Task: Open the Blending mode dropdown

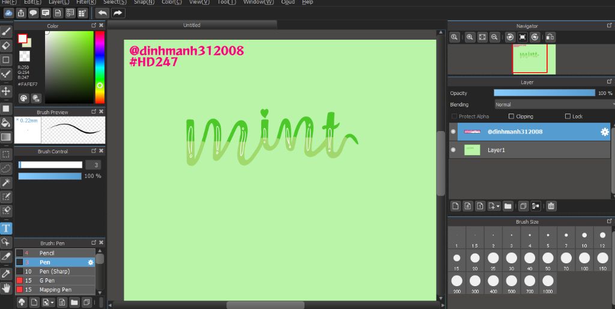Action: click(x=554, y=105)
